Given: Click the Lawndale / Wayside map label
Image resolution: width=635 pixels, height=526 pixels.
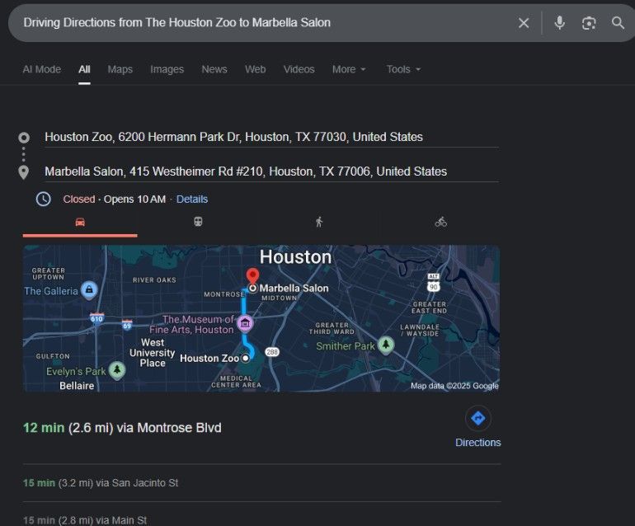Looking at the screenshot, I should (x=420, y=330).
